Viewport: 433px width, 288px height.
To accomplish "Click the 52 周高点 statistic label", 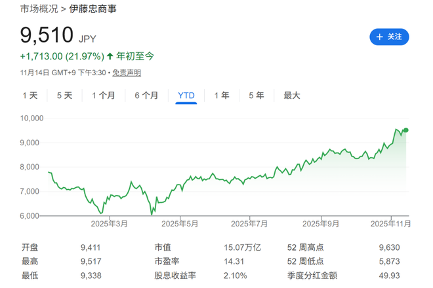I will (304, 247).
